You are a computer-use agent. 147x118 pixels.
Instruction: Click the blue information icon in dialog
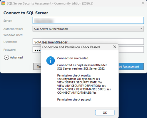pyautogui.click(x=51, y=60)
